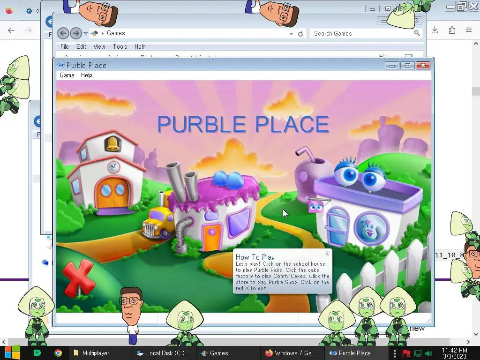The height and width of the screenshot is (360, 480).
Task: Open network tray icon
Action: [x=418, y=353]
